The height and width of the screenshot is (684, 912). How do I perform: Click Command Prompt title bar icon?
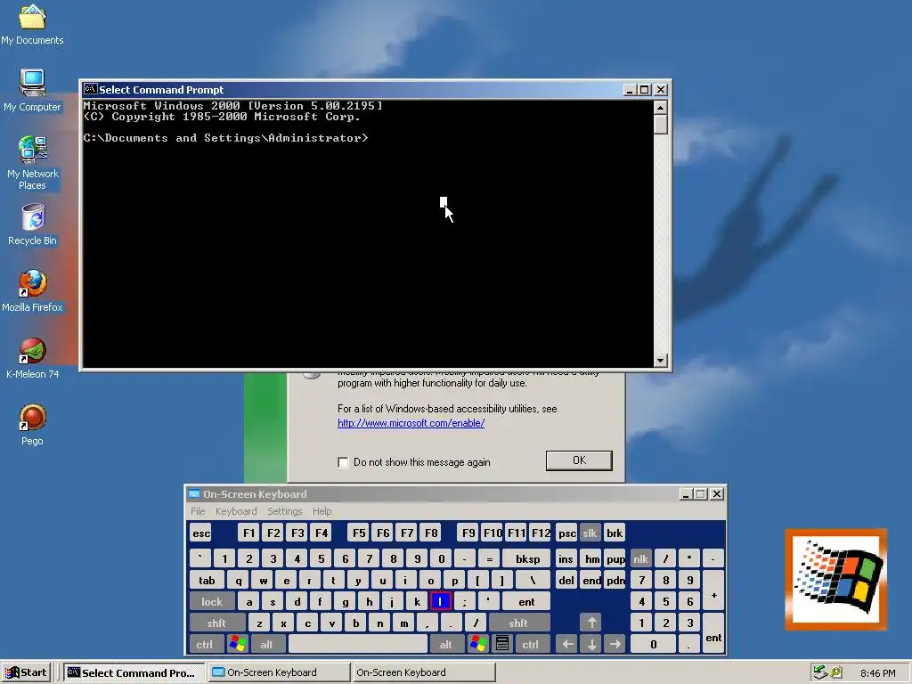point(90,89)
